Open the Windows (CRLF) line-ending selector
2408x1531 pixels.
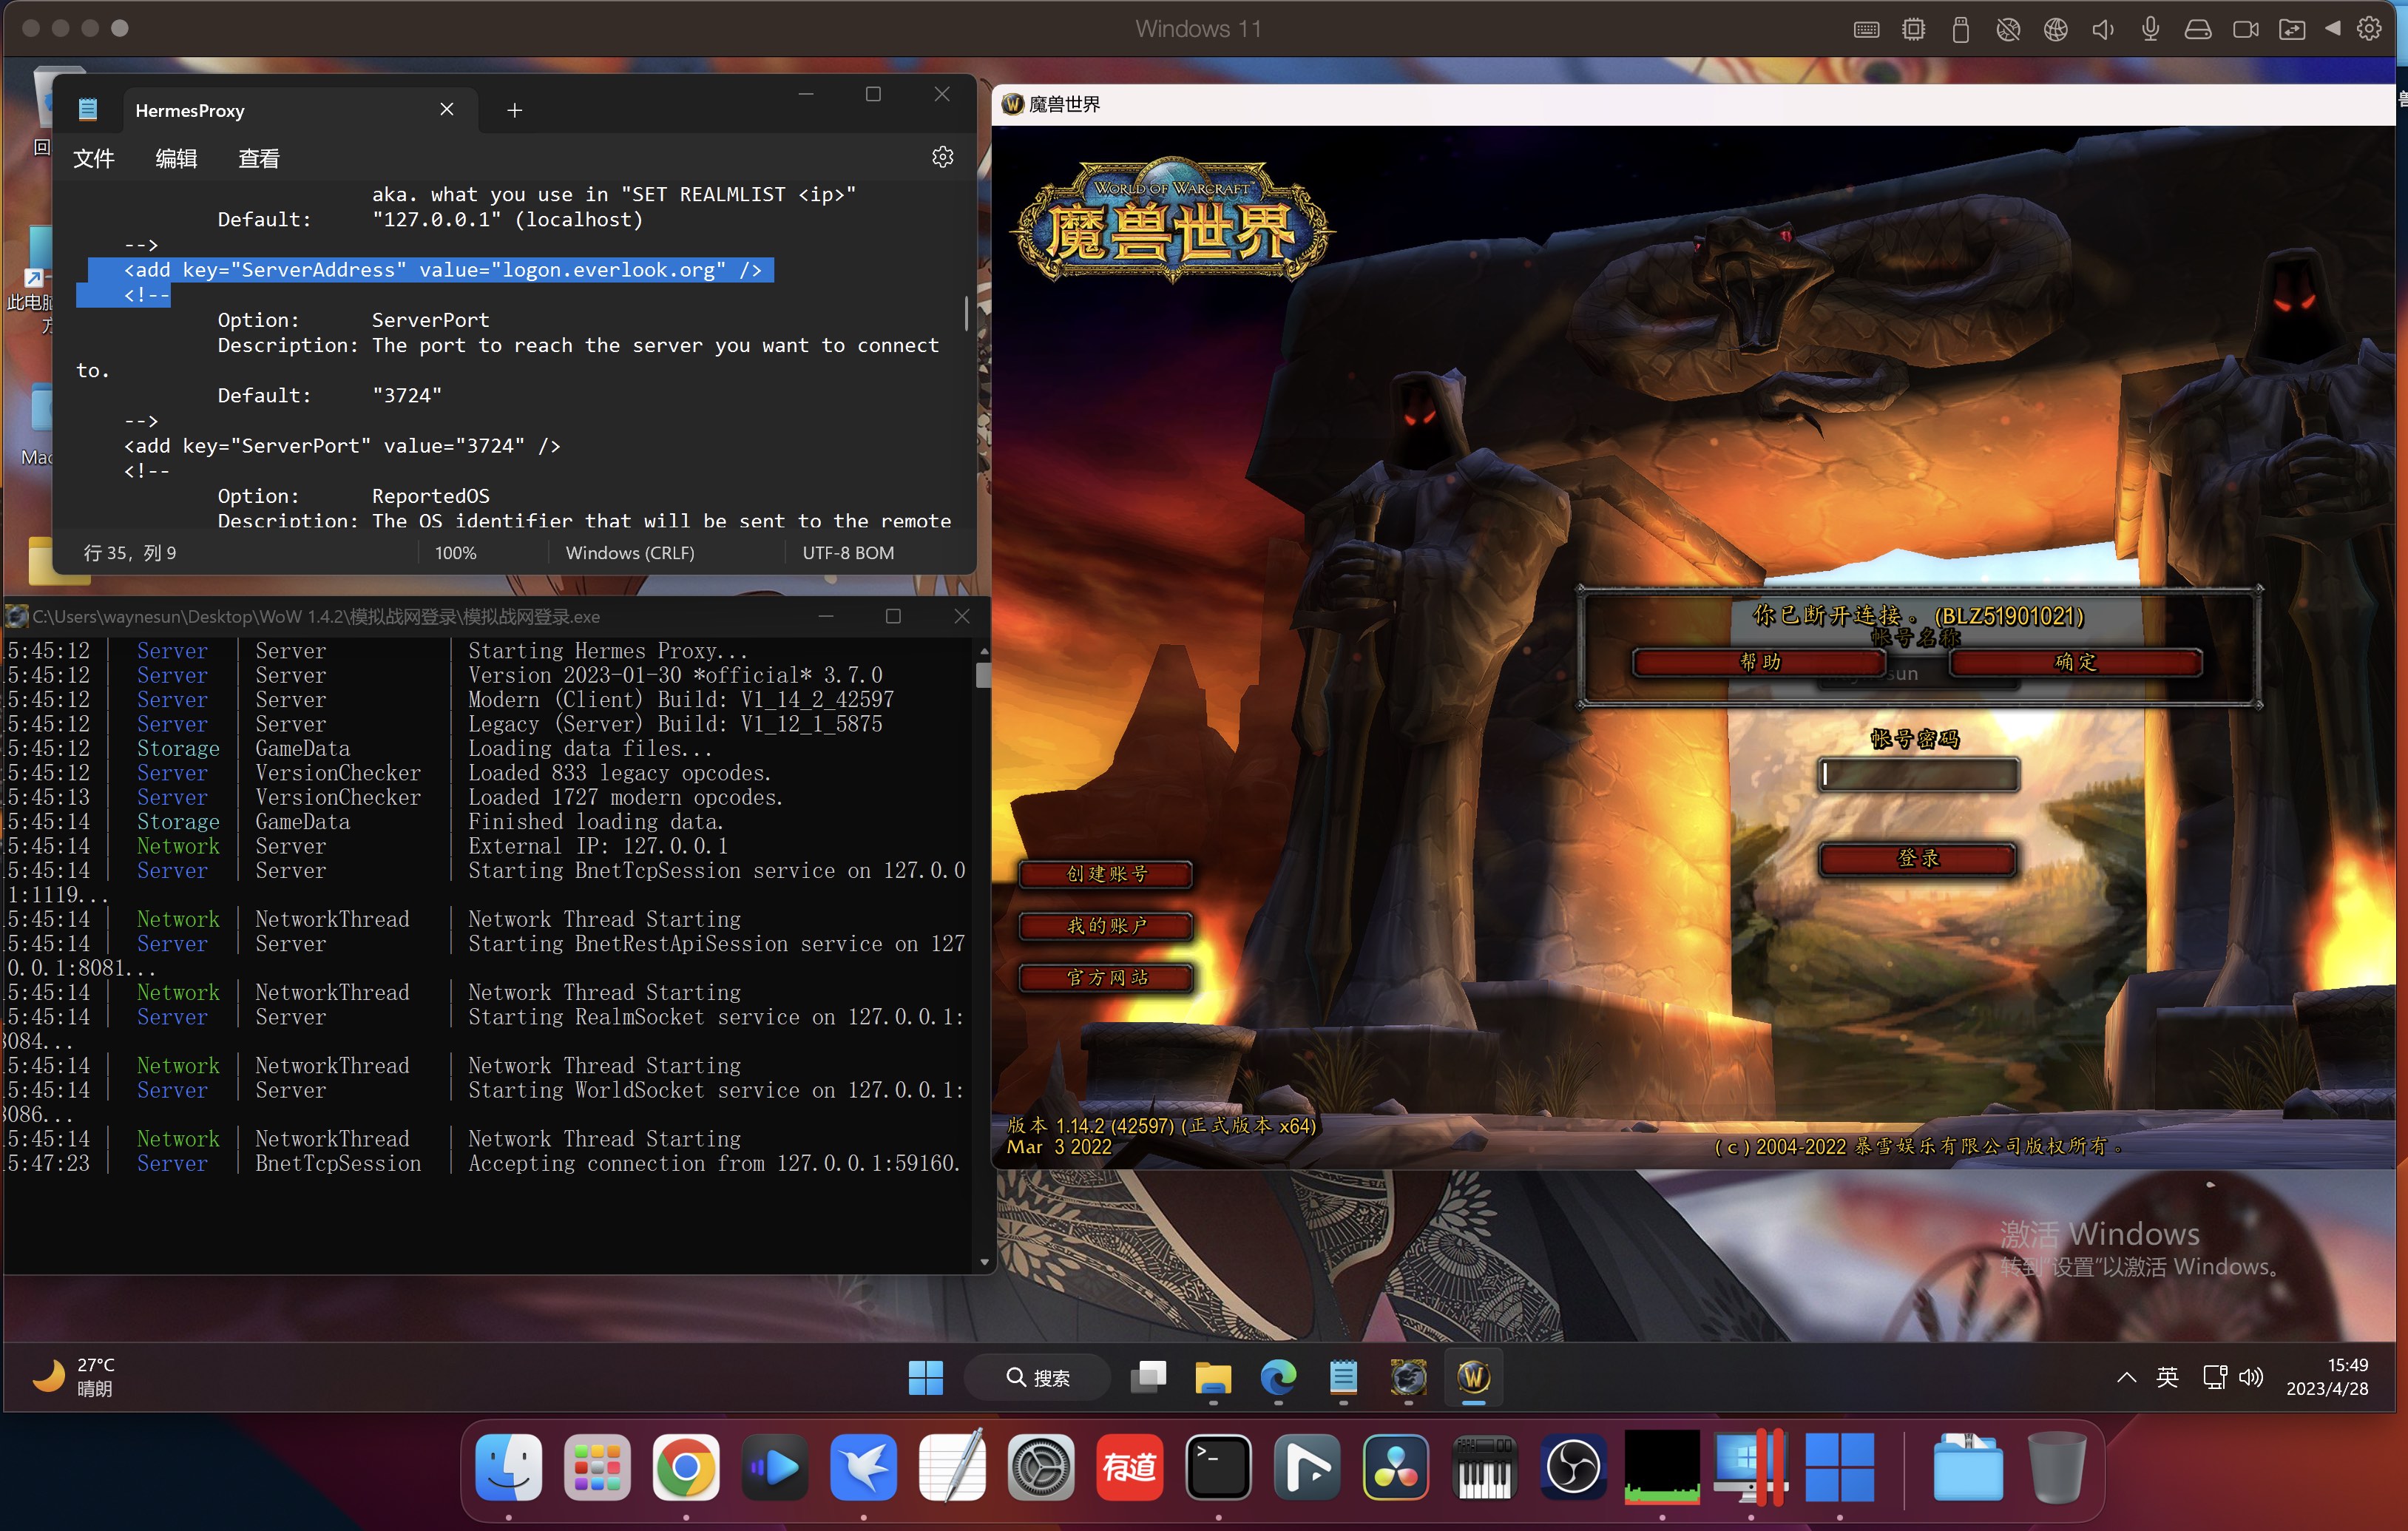(x=630, y=552)
